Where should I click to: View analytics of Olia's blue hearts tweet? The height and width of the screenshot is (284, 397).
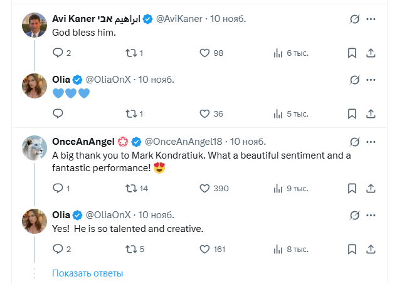pos(278,114)
